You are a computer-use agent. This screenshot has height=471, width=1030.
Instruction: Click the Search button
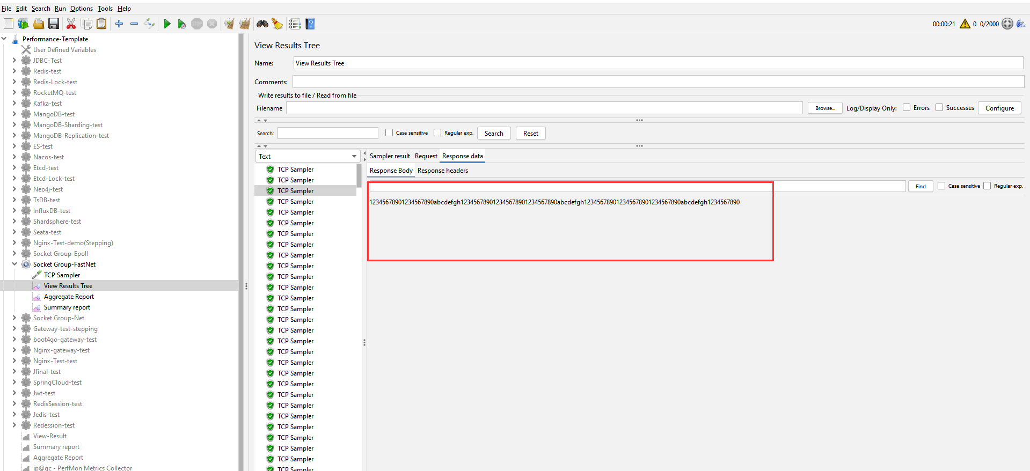pos(494,133)
